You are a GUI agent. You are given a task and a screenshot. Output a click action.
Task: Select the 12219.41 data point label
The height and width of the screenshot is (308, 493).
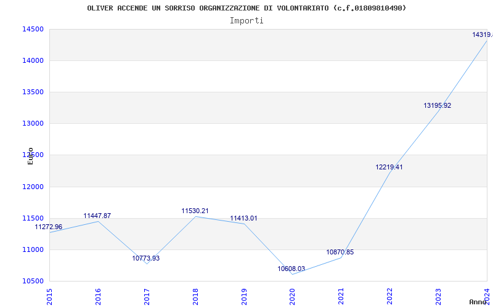[x=389, y=168]
